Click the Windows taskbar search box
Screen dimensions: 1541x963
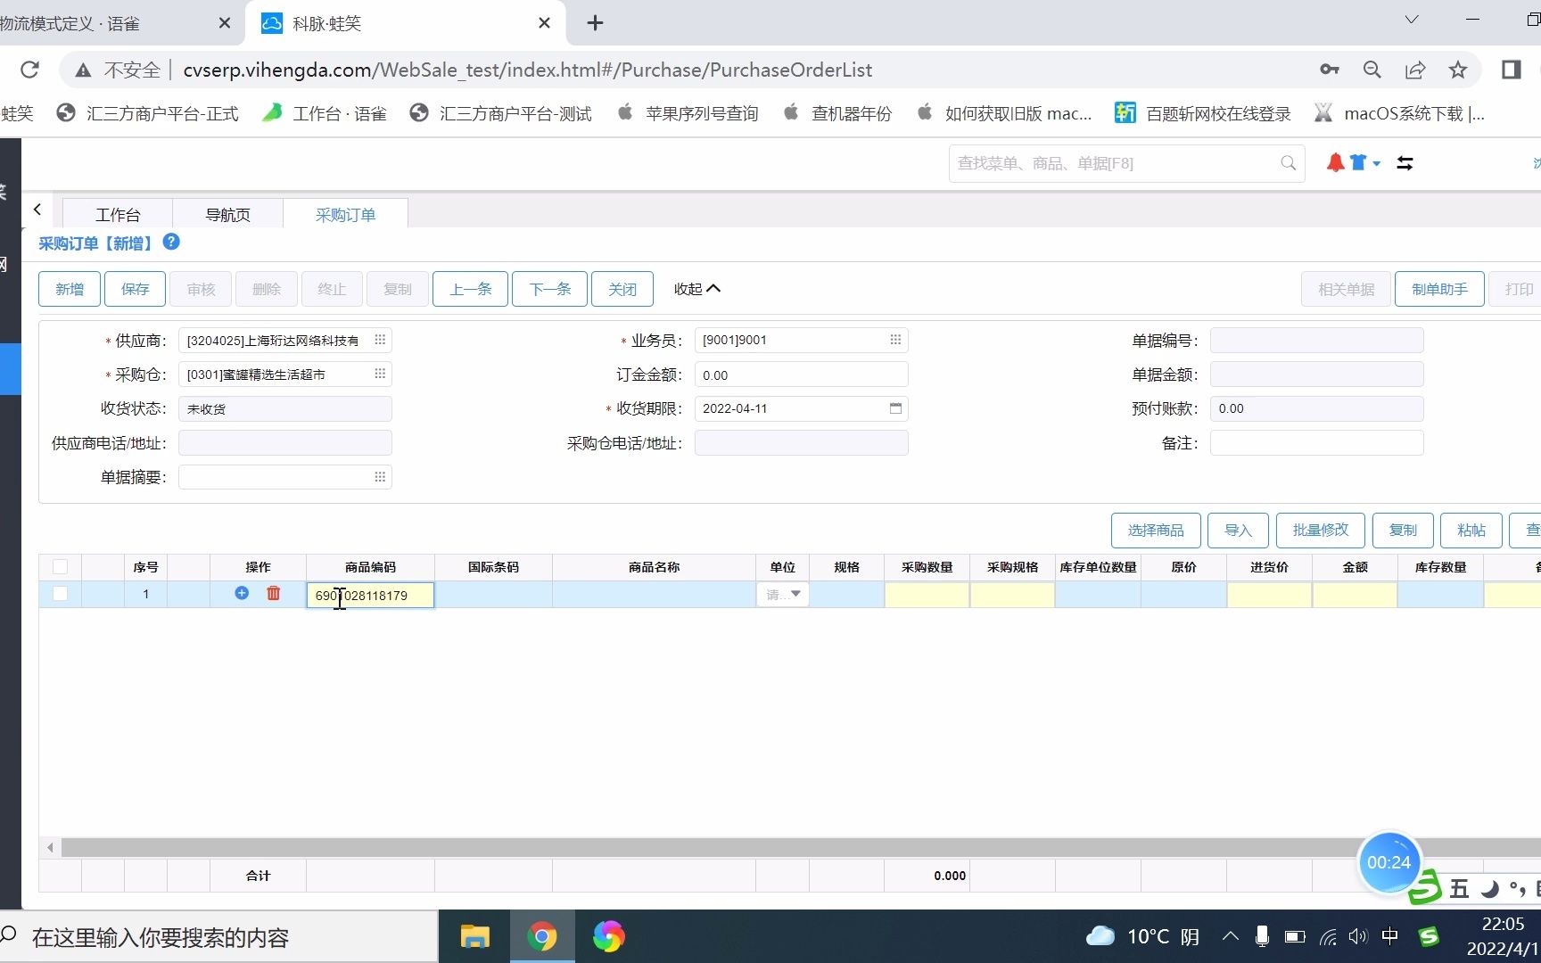[219, 936]
